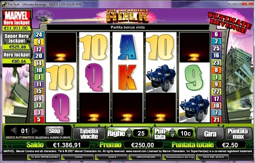Increase Puntata bet with up arrow
255x163 pixels.
pos(172,130)
